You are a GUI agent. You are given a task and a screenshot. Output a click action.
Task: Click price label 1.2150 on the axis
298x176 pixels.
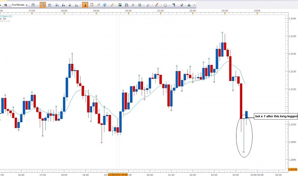click(292, 36)
